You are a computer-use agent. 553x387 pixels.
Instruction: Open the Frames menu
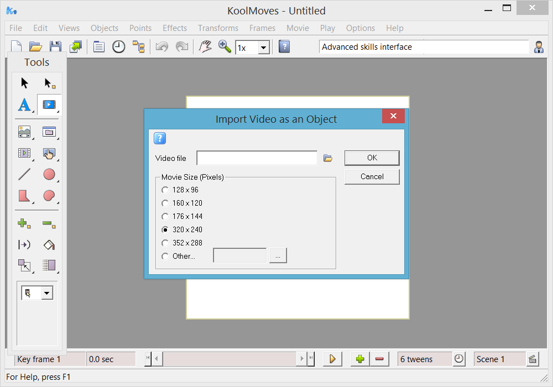click(x=262, y=28)
